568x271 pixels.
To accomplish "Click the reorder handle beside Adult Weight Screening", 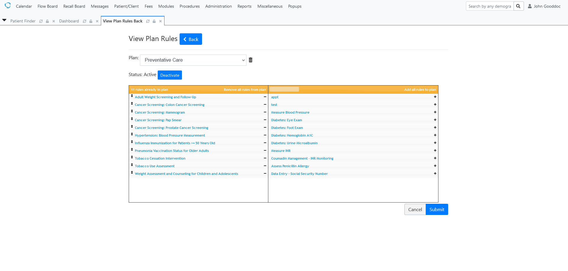I will [132, 96].
